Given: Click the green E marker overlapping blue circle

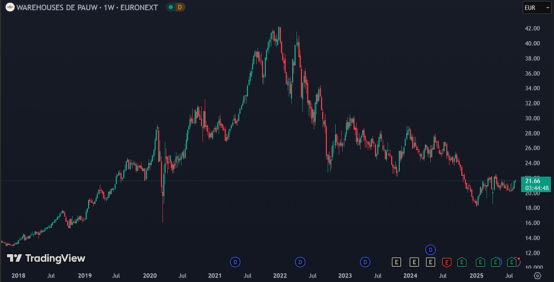Looking at the screenshot, I should [495, 262].
